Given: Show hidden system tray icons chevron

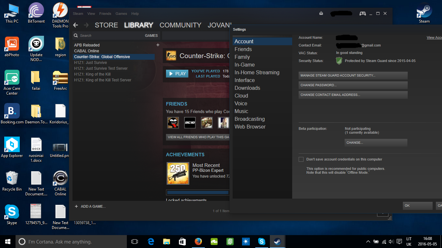Looking at the screenshot, I should pos(368,242).
